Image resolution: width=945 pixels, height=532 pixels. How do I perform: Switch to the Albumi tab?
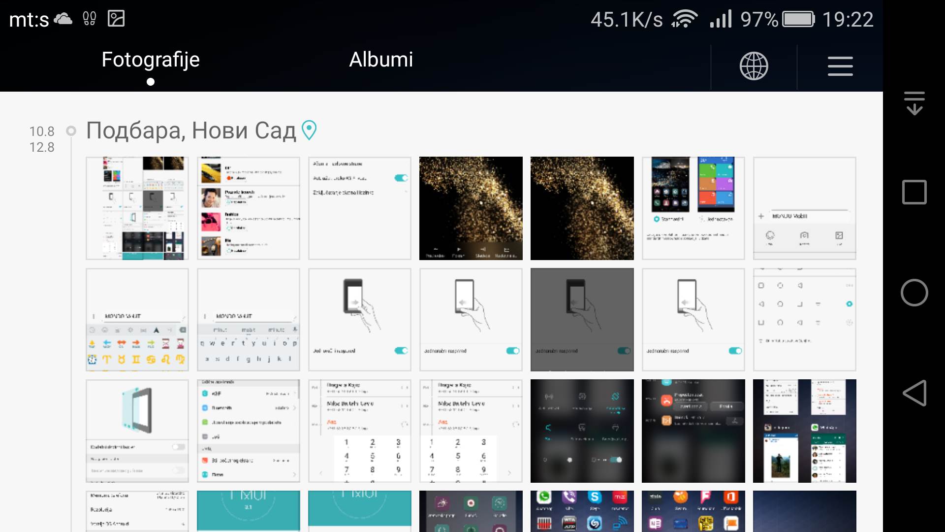click(x=380, y=60)
